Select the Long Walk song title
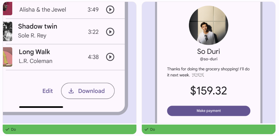The width and height of the screenshot is (279, 136). pyautogui.click(x=34, y=52)
